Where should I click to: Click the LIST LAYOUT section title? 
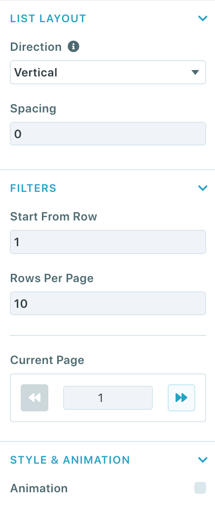point(48,19)
